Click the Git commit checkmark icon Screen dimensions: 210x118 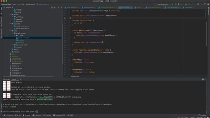[192, 4]
